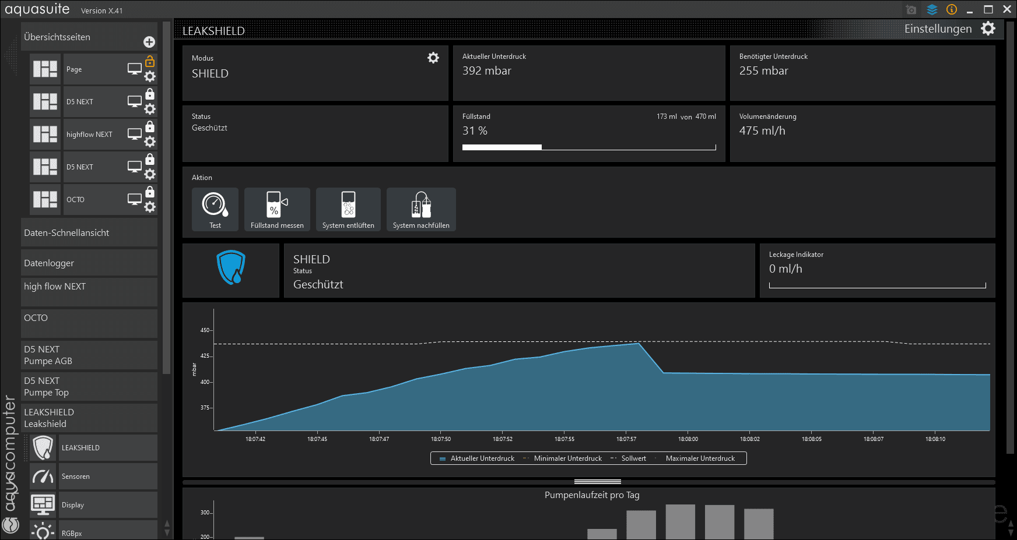Toggle lock on OCTO overview page

click(x=150, y=192)
